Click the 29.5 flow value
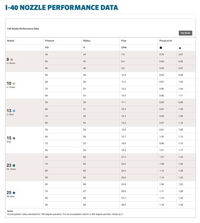This screenshot has height=223, width=200. pyautogui.click(x=123, y=205)
